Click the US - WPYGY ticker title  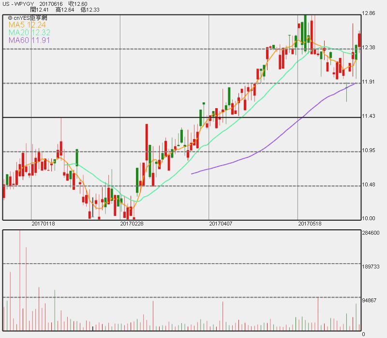tap(18, 4)
